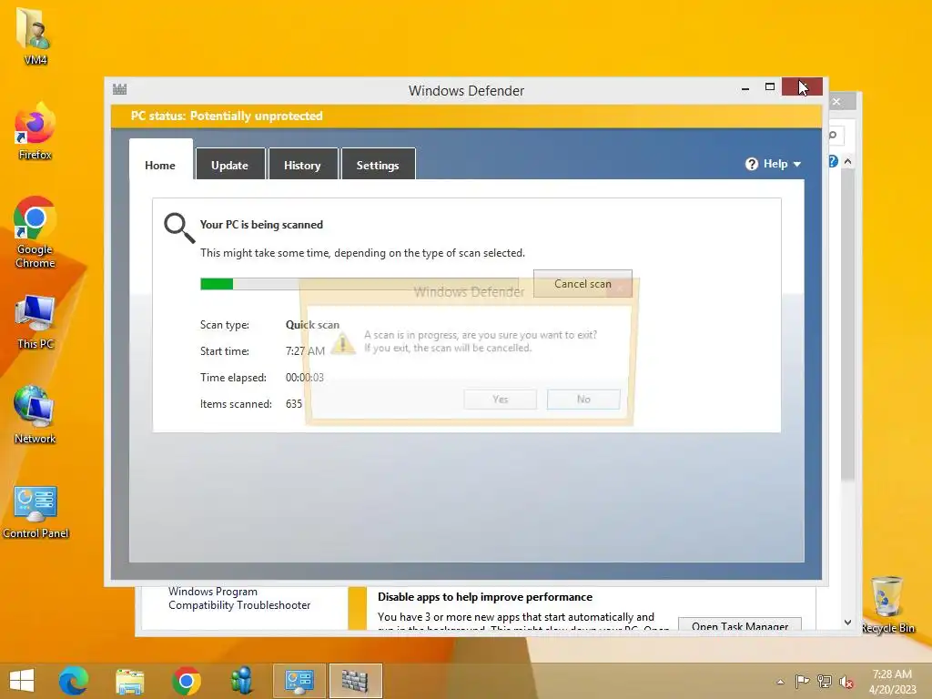Open the History tab
This screenshot has height=699, width=932.
coord(302,164)
